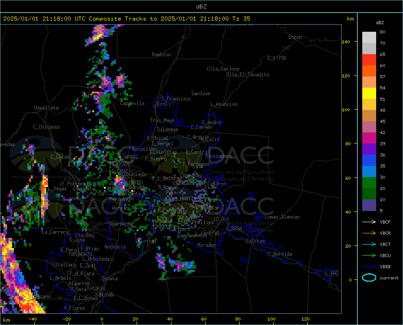Click the L_PAZ label on map
This screenshot has width=403, height=325.
point(332,274)
